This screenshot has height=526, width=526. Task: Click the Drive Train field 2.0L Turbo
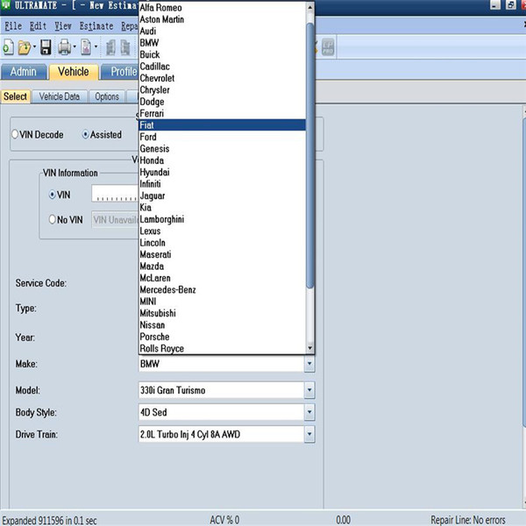222,434
